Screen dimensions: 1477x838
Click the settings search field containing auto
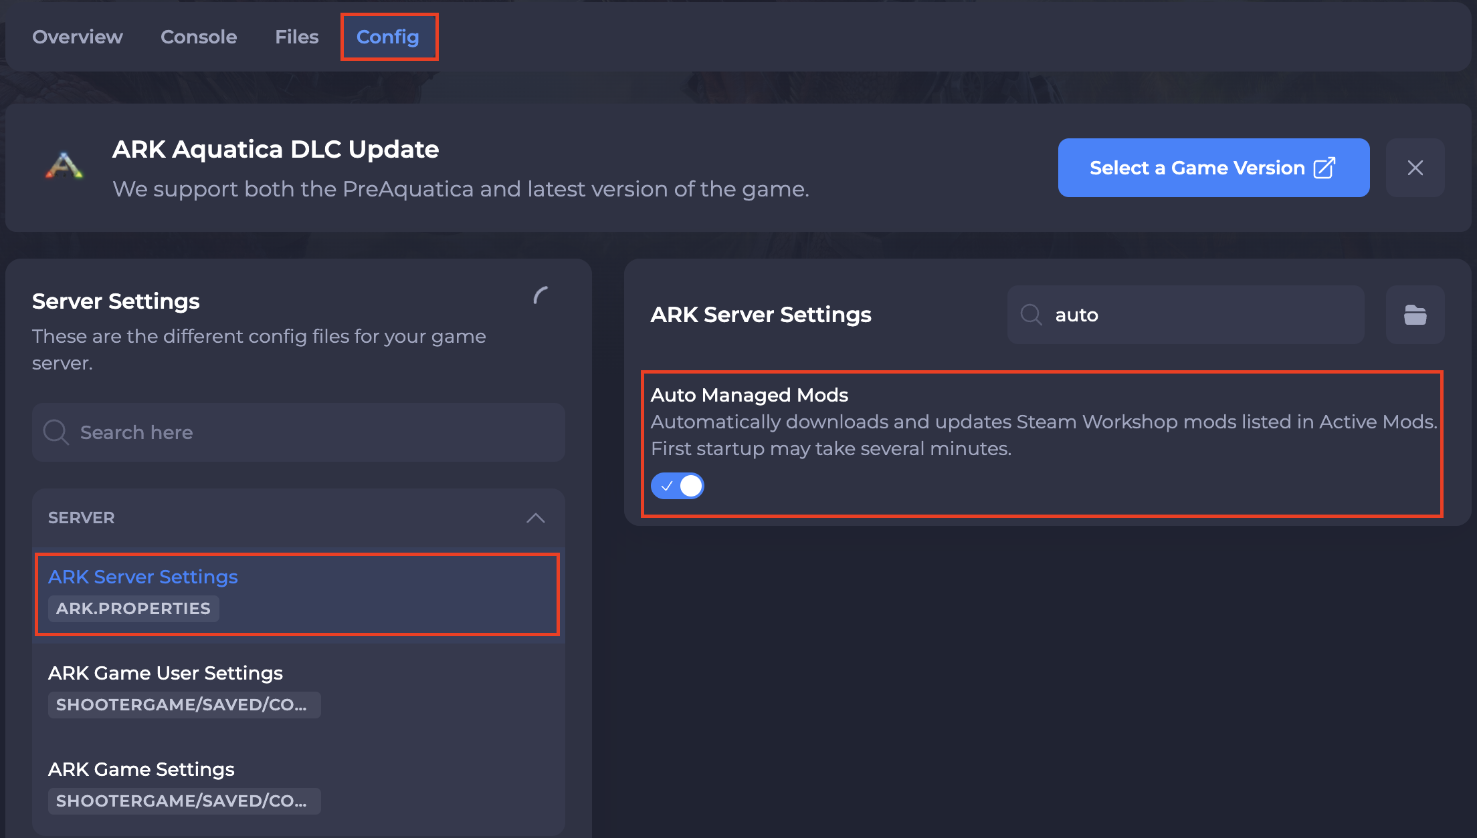1185,315
